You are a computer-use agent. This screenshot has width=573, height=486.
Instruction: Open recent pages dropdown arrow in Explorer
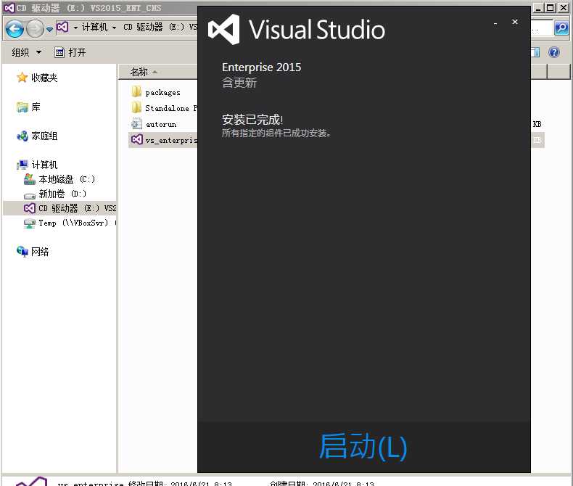pyautogui.click(x=49, y=29)
